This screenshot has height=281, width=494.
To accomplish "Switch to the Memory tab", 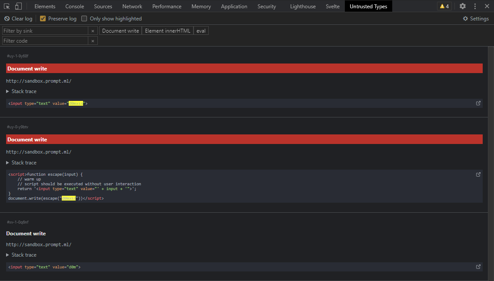I will tap(201, 6).
